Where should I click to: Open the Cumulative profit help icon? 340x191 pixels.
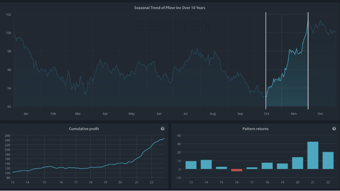tap(162, 129)
